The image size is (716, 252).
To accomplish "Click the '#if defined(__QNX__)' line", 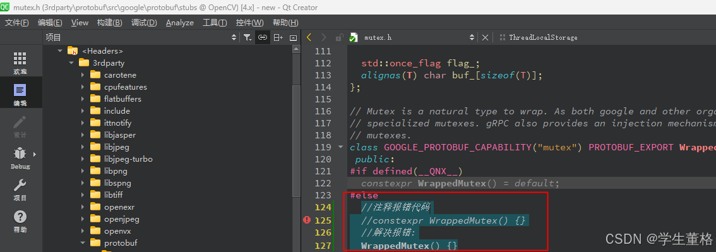I will pyautogui.click(x=407, y=171).
